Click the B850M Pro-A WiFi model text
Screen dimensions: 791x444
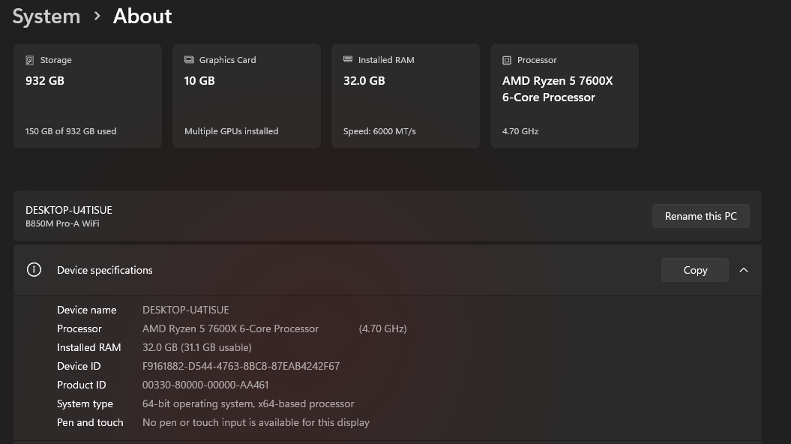click(62, 223)
